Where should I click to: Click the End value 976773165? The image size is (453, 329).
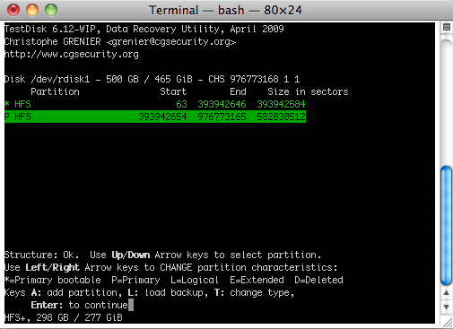[x=222, y=117]
